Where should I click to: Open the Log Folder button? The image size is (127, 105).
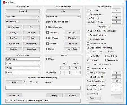point(14,95)
